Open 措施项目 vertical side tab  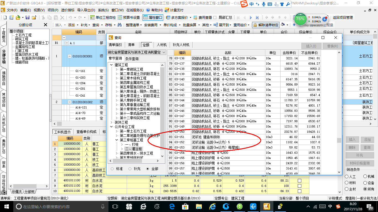click(4, 78)
